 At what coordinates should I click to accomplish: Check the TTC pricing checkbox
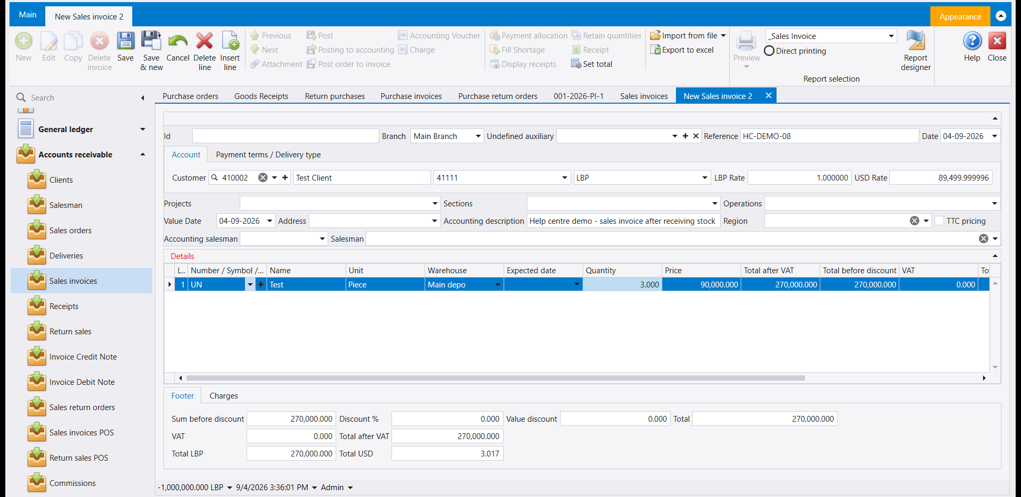[939, 221]
